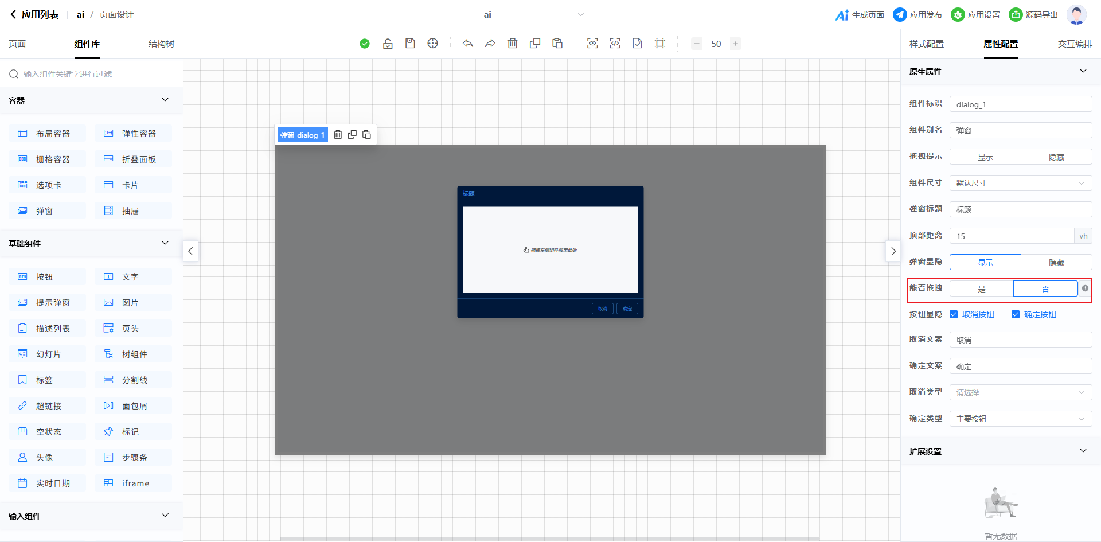
Task: Uncheck the 取消按钮 checkbox
Action: point(954,314)
